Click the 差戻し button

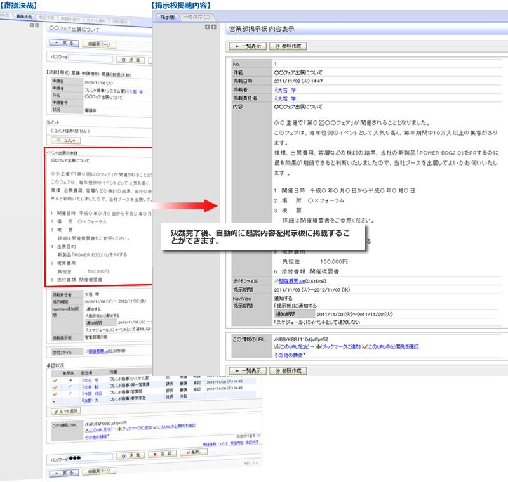point(194,452)
